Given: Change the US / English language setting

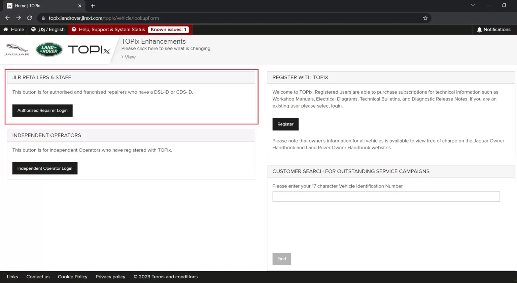Looking at the screenshot, I should click(48, 30).
